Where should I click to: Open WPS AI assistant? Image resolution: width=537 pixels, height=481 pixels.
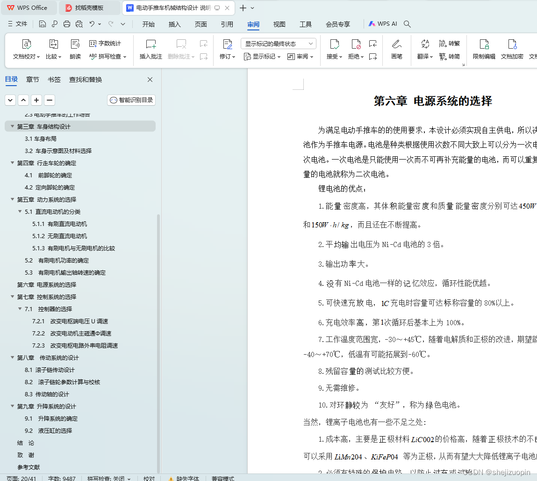383,24
